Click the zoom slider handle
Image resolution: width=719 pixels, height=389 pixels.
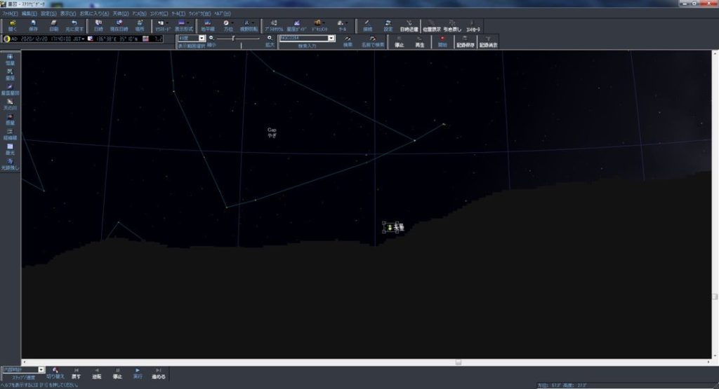[x=233, y=39]
